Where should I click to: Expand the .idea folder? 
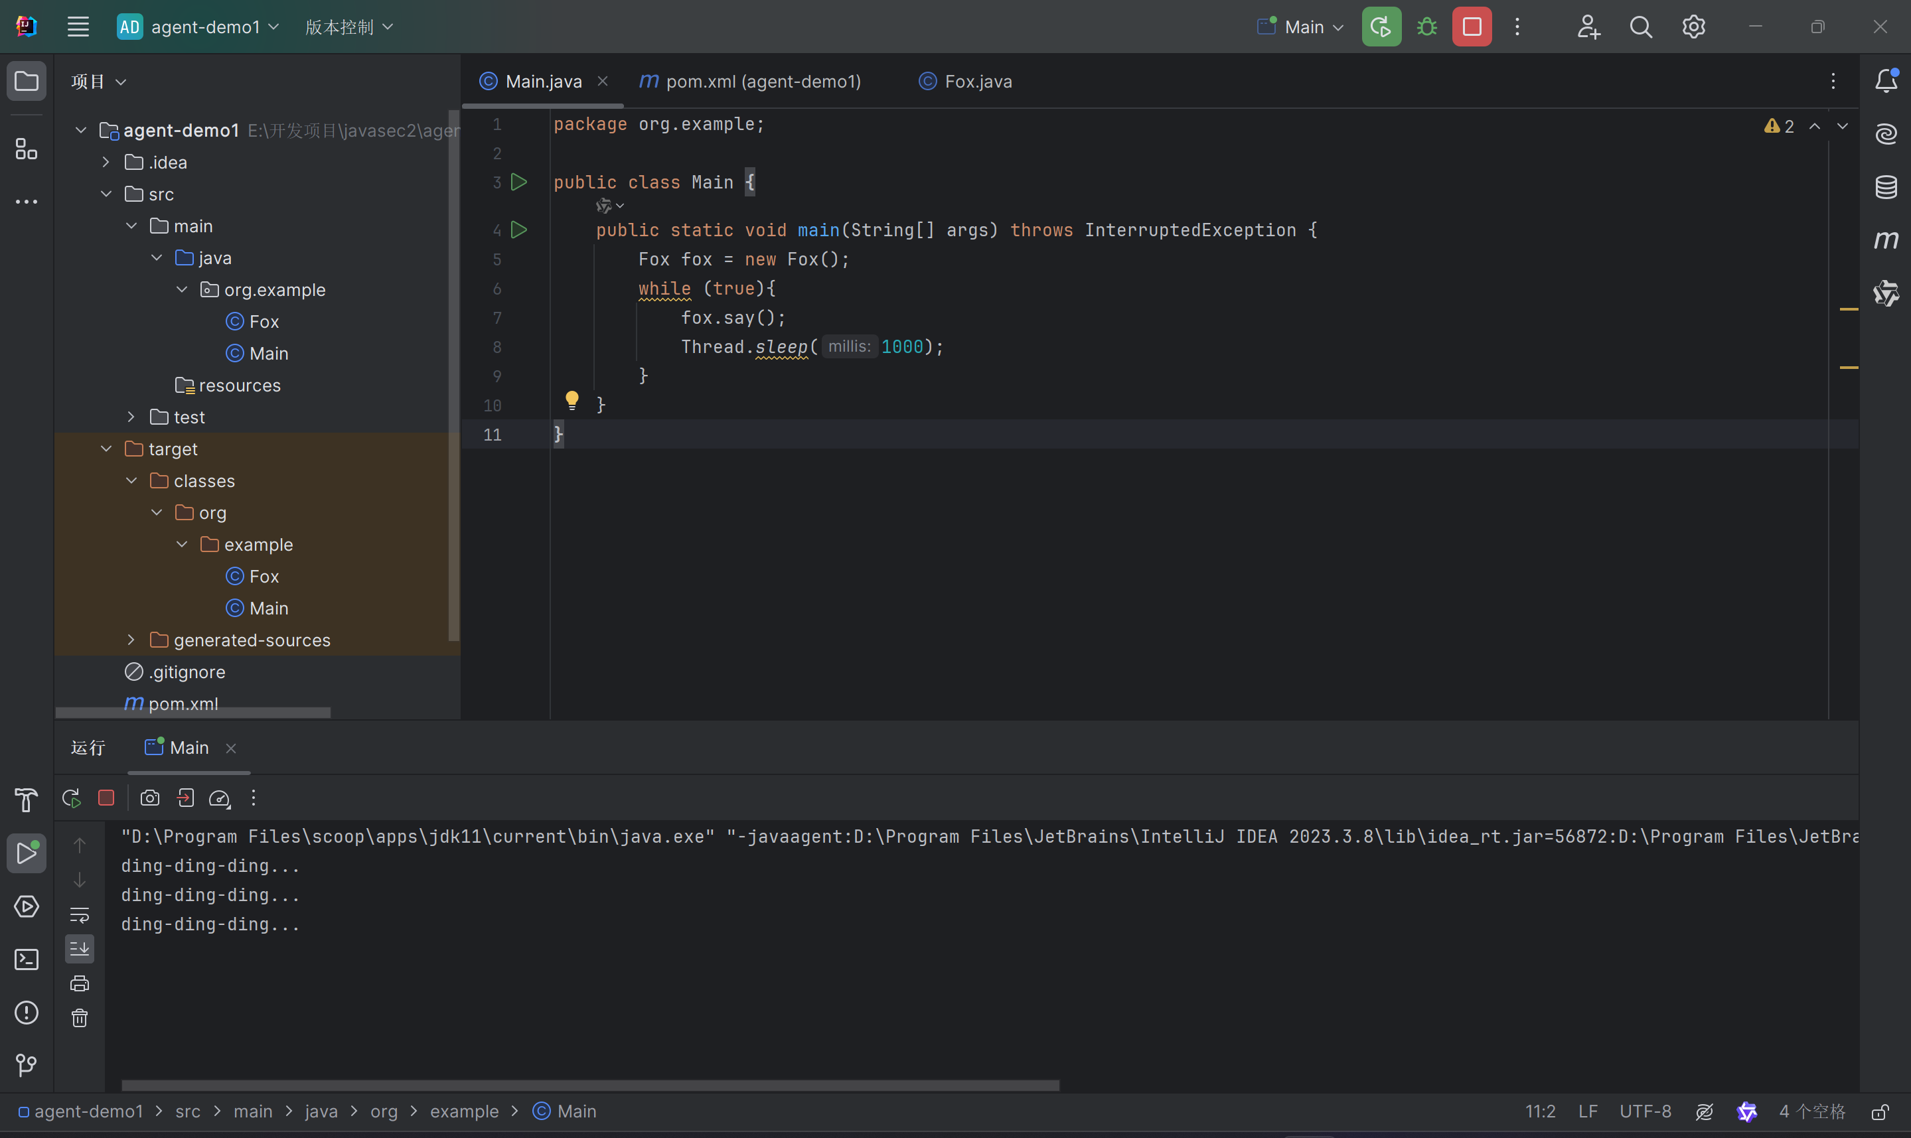tap(106, 163)
